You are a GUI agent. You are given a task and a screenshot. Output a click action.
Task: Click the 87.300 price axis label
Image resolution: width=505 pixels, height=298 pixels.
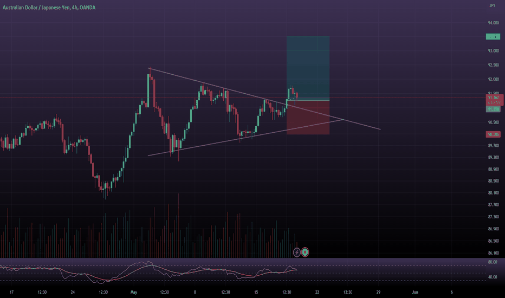pyautogui.click(x=494, y=217)
